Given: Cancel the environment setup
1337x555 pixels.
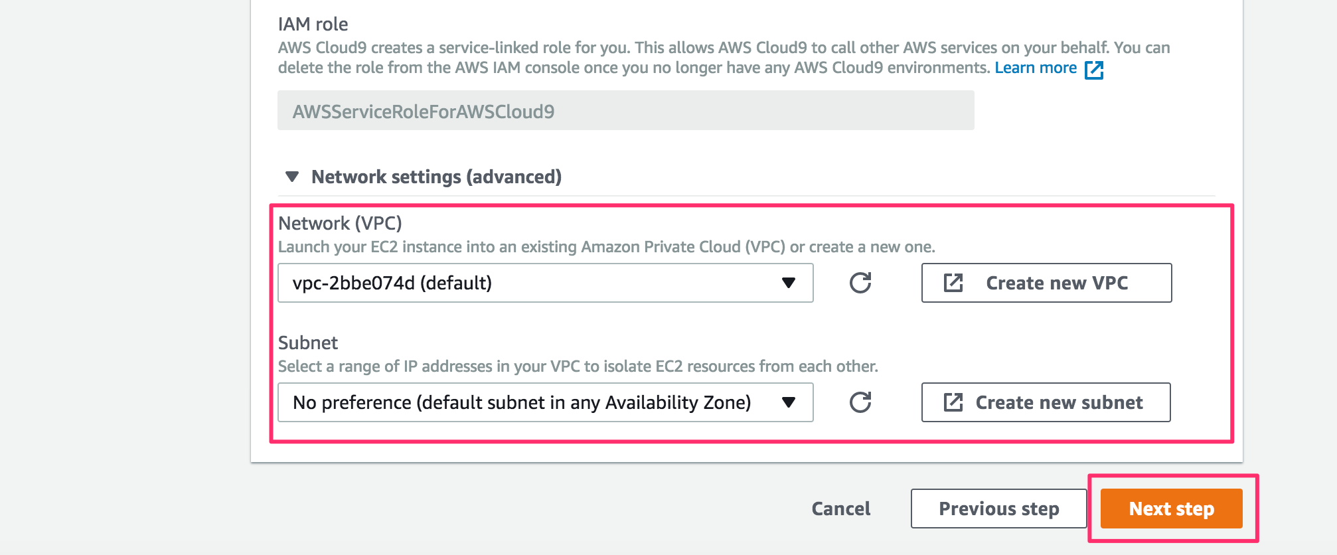Looking at the screenshot, I should (841, 509).
